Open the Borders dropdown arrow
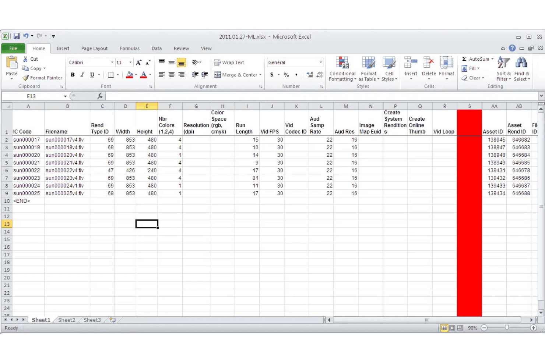The image size is (545, 363). [x=118, y=75]
